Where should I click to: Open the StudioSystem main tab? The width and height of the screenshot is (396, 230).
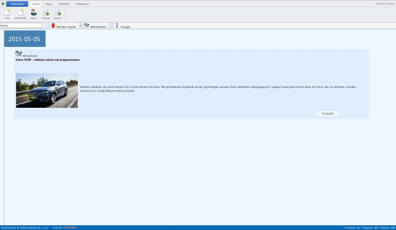[17, 4]
